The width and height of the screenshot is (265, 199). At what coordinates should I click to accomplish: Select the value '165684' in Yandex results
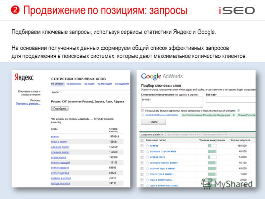click(113, 142)
